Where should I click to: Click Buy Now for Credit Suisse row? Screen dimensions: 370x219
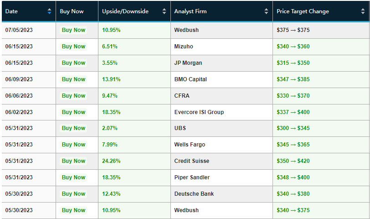(73, 161)
